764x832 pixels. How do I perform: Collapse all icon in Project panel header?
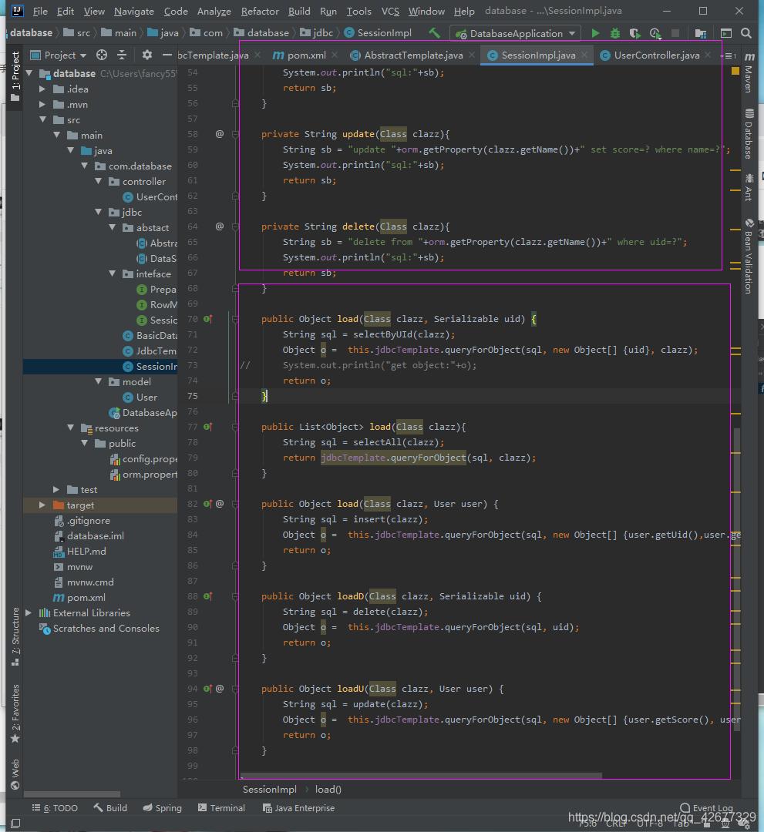coord(122,55)
